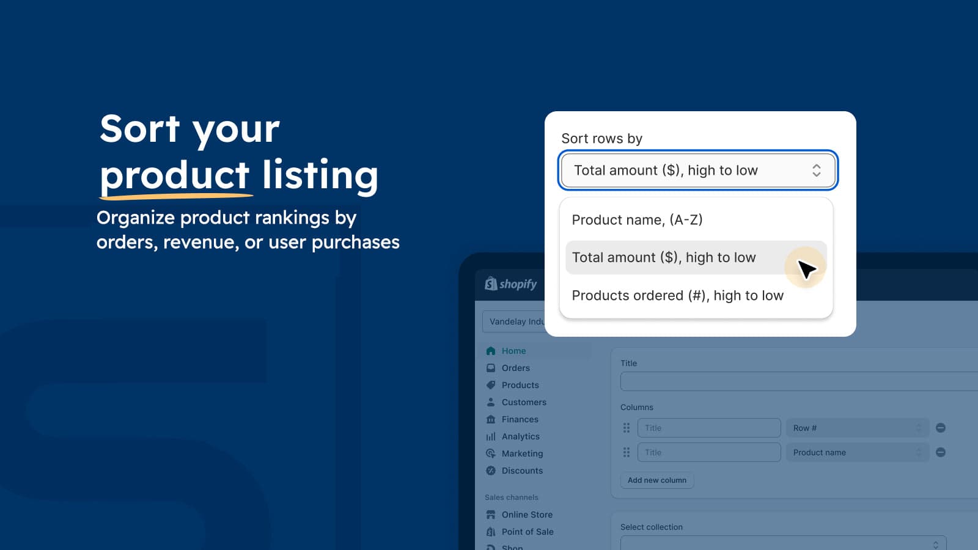Open Home via its house icon
The image size is (978, 550).
pyautogui.click(x=490, y=351)
